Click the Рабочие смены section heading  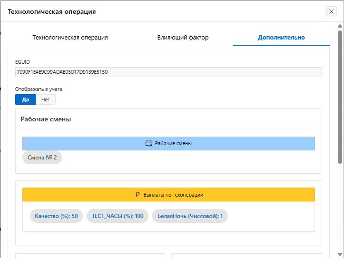(x=46, y=119)
